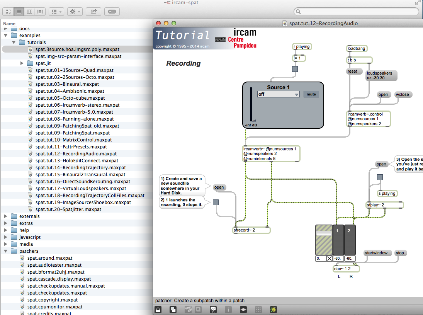Expand the externals folder
The height and width of the screenshot is (315, 423).
pyautogui.click(x=6, y=216)
